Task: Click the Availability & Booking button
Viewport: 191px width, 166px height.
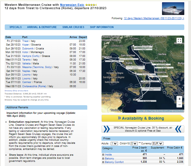Action: pos(143,118)
